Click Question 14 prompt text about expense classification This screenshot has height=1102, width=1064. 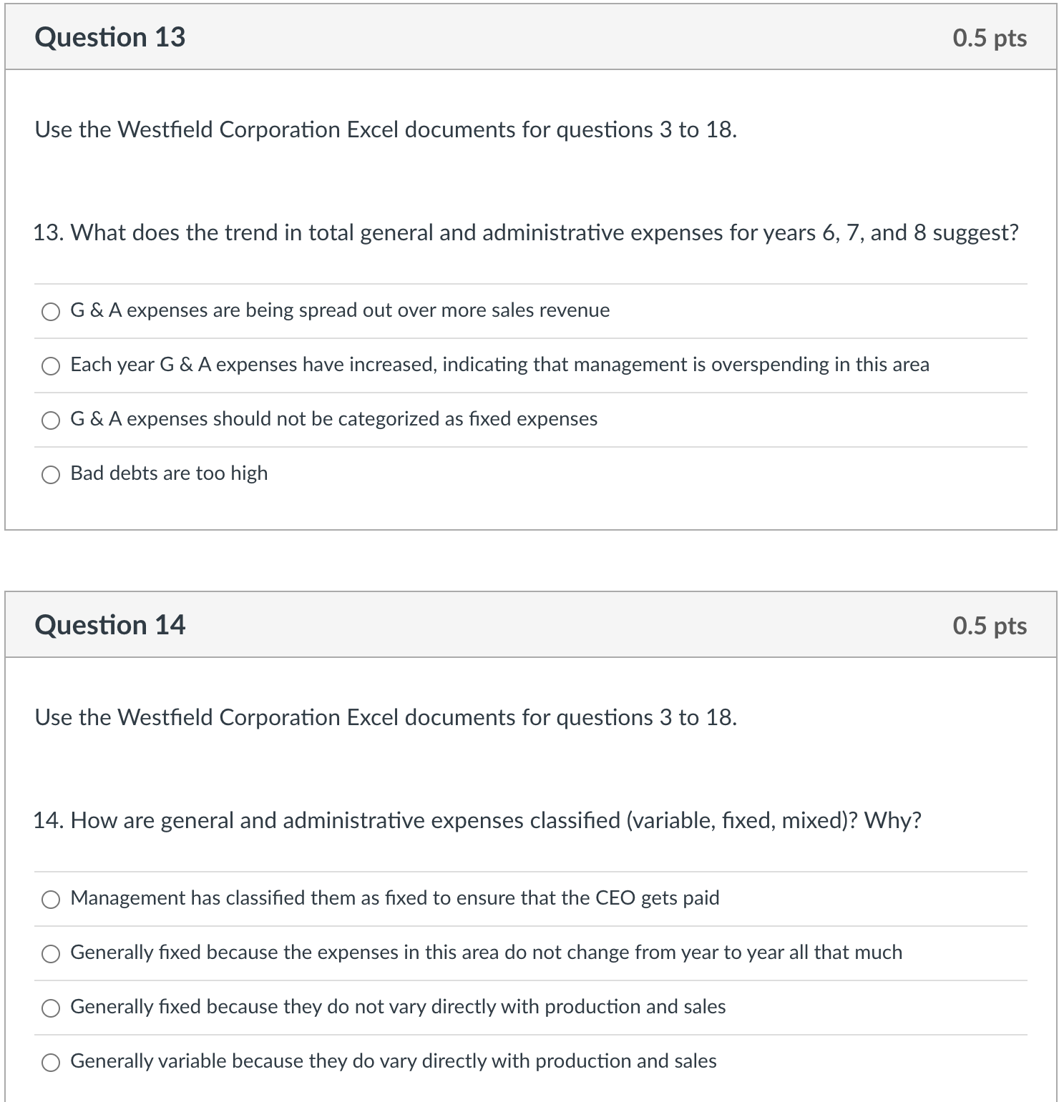(477, 821)
